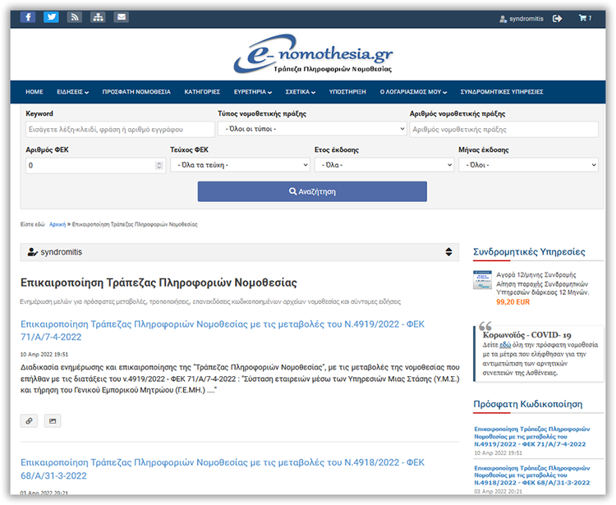This screenshot has height=505, width=616.
Task: Click the envelope contact icon
Action: tap(121, 17)
